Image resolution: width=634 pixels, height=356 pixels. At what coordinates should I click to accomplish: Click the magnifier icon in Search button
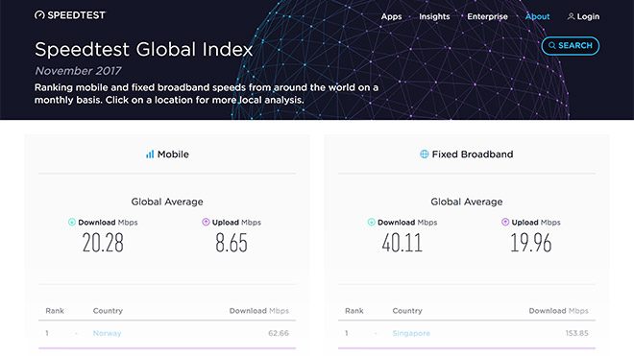[552, 46]
